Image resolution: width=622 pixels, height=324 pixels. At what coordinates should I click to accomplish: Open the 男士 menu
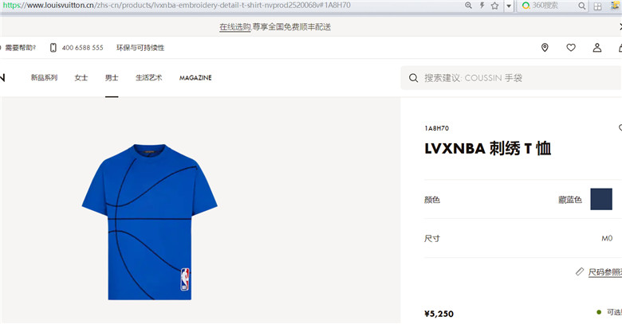click(x=112, y=78)
